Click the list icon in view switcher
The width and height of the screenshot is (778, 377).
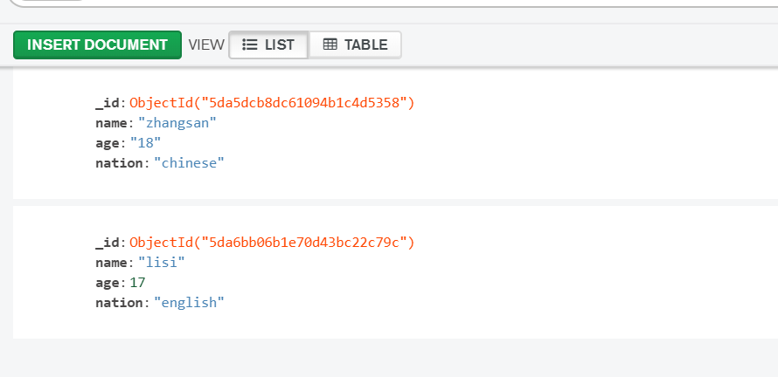click(249, 45)
